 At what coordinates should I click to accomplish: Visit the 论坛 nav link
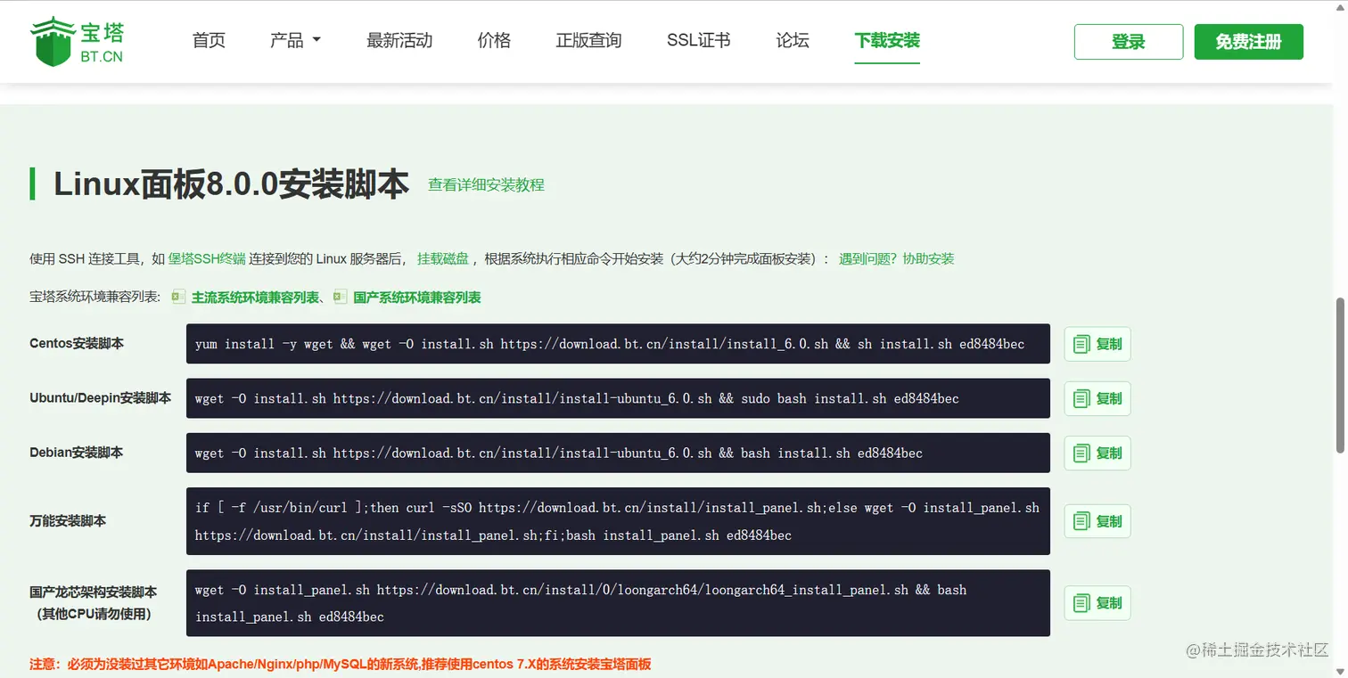point(793,40)
